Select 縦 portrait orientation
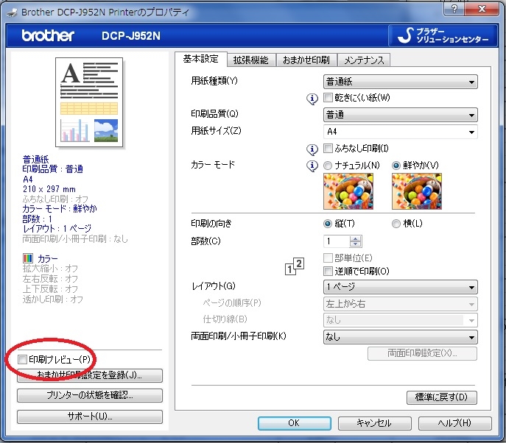The height and width of the screenshot is (443, 506). (x=328, y=224)
